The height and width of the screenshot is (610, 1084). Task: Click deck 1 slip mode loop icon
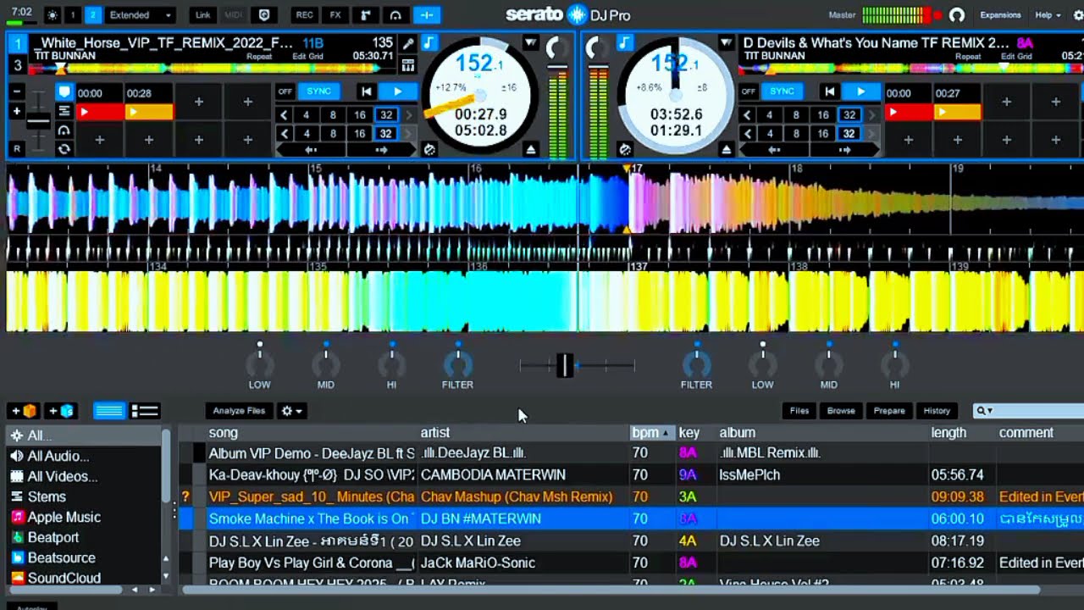pyautogui.click(x=64, y=149)
